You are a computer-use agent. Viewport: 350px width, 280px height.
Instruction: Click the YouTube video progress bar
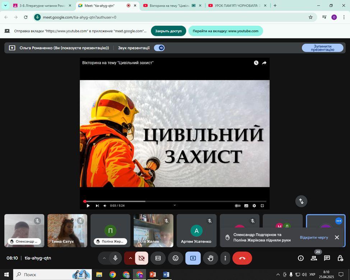(175, 201)
